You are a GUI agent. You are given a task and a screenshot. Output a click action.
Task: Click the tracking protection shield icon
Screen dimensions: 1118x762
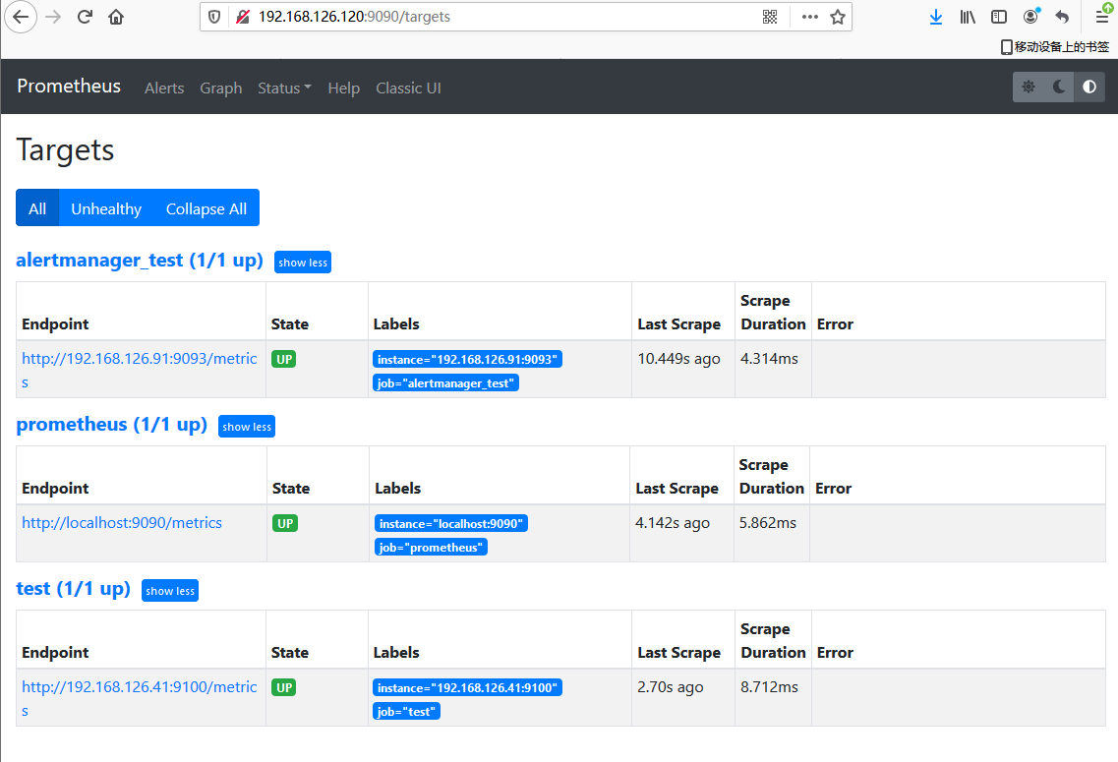[x=214, y=17]
